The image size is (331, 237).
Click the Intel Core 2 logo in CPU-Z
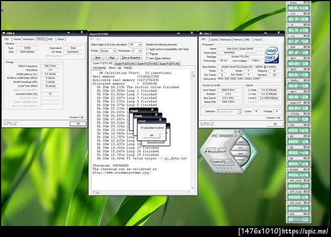(271, 55)
